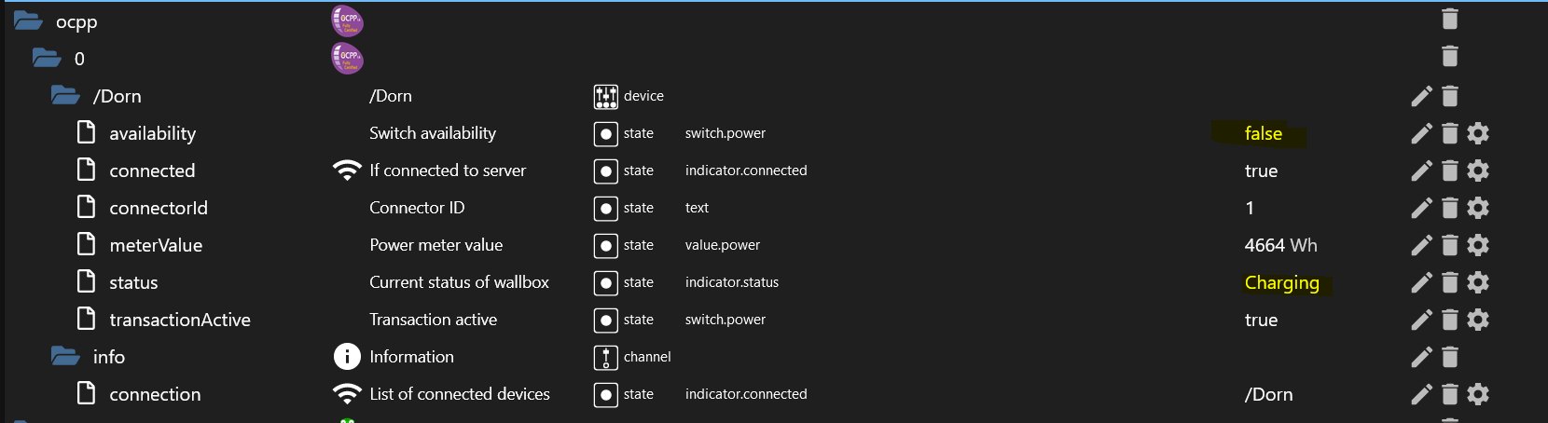Screen dimensions: 1548x423
Task: Collapse the ocpp folder
Action: (28, 20)
